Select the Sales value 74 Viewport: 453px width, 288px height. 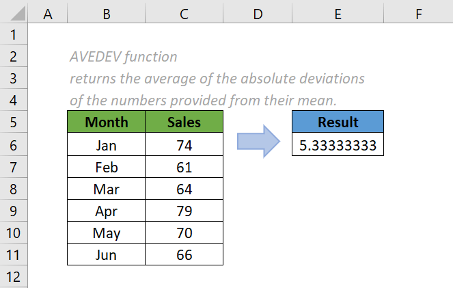click(184, 145)
